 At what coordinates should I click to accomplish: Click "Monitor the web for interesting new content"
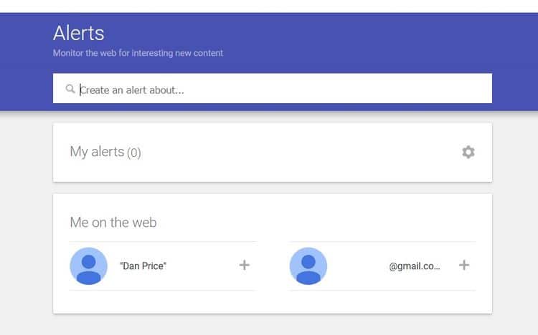(x=138, y=53)
